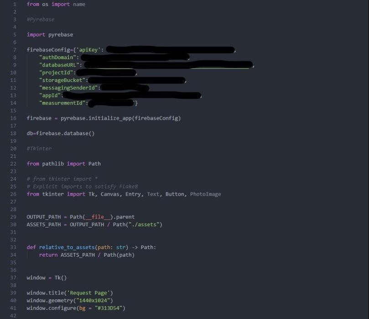Click line number 42 in the gutter

pos(13,316)
